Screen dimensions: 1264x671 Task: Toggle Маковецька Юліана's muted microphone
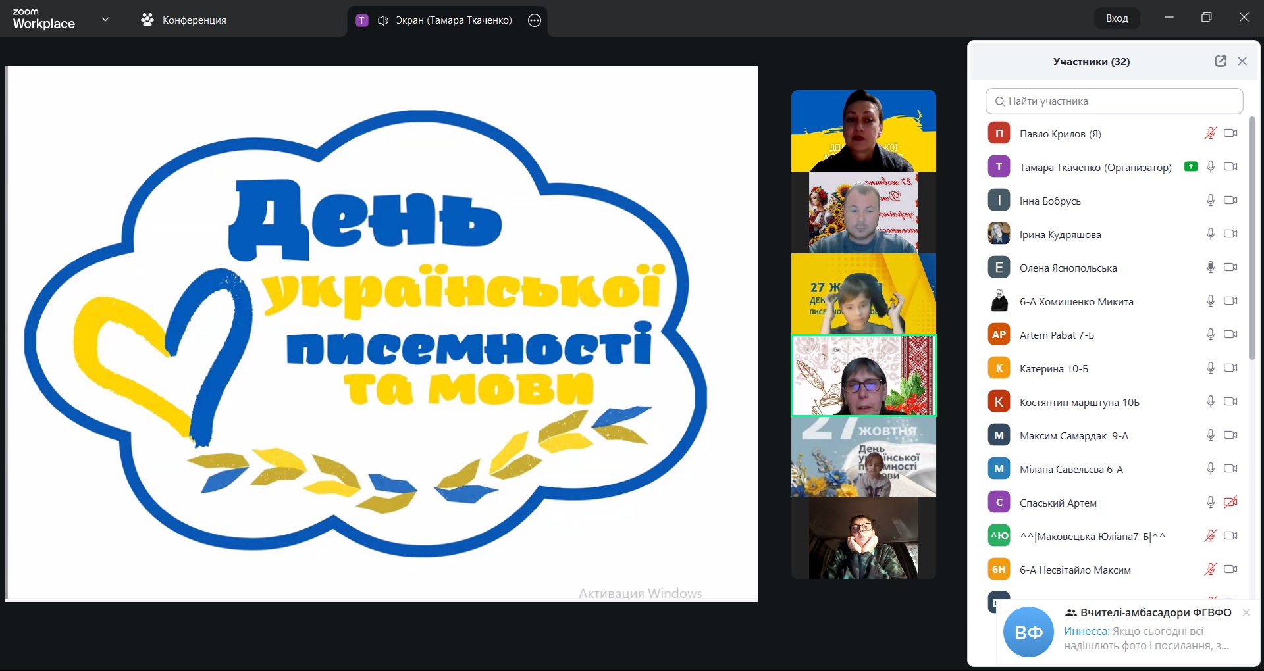pyautogui.click(x=1210, y=536)
